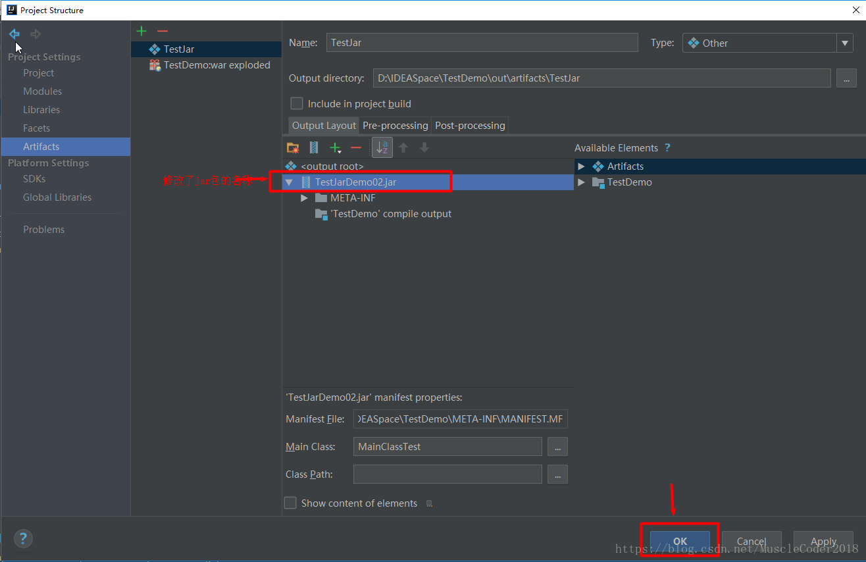Screen dimensions: 866x562
Task: Click the create archive icon in layout toolbar
Action: pos(314,148)
